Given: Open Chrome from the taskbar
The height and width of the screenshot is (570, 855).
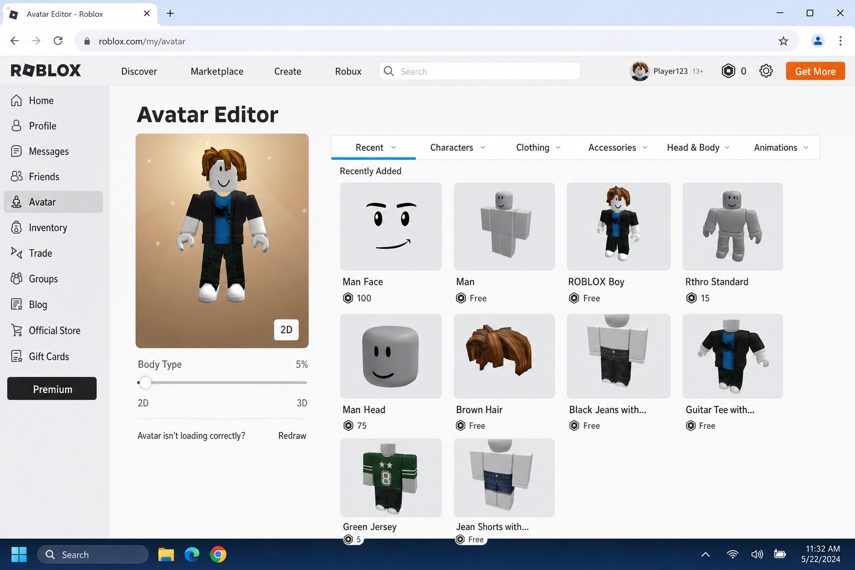Looking at the screenshot, I should coord(218,554).
